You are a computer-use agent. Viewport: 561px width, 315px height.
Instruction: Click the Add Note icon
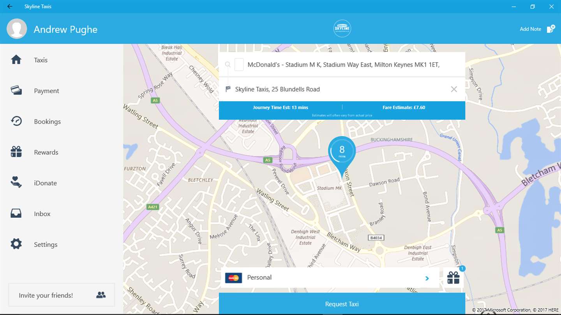pyautogui.click(x=551, y=29)
